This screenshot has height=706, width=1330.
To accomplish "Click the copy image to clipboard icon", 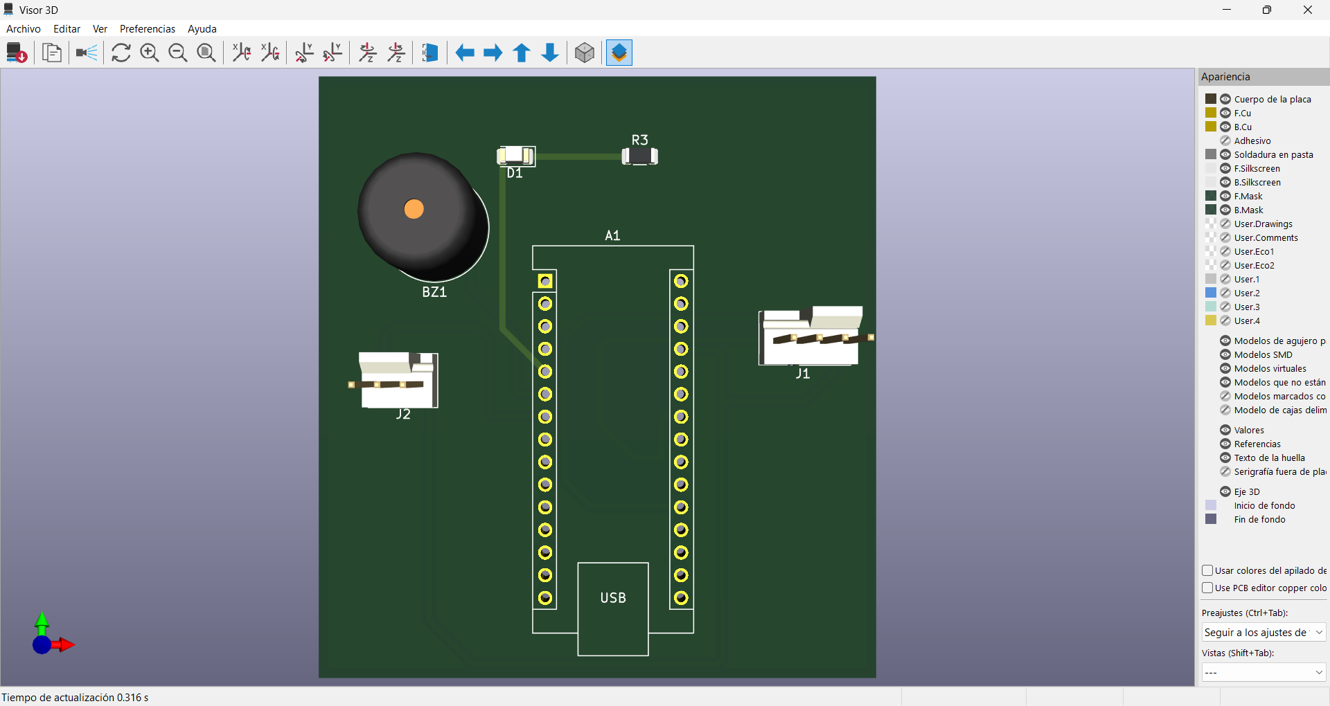I will click(52, 53).
